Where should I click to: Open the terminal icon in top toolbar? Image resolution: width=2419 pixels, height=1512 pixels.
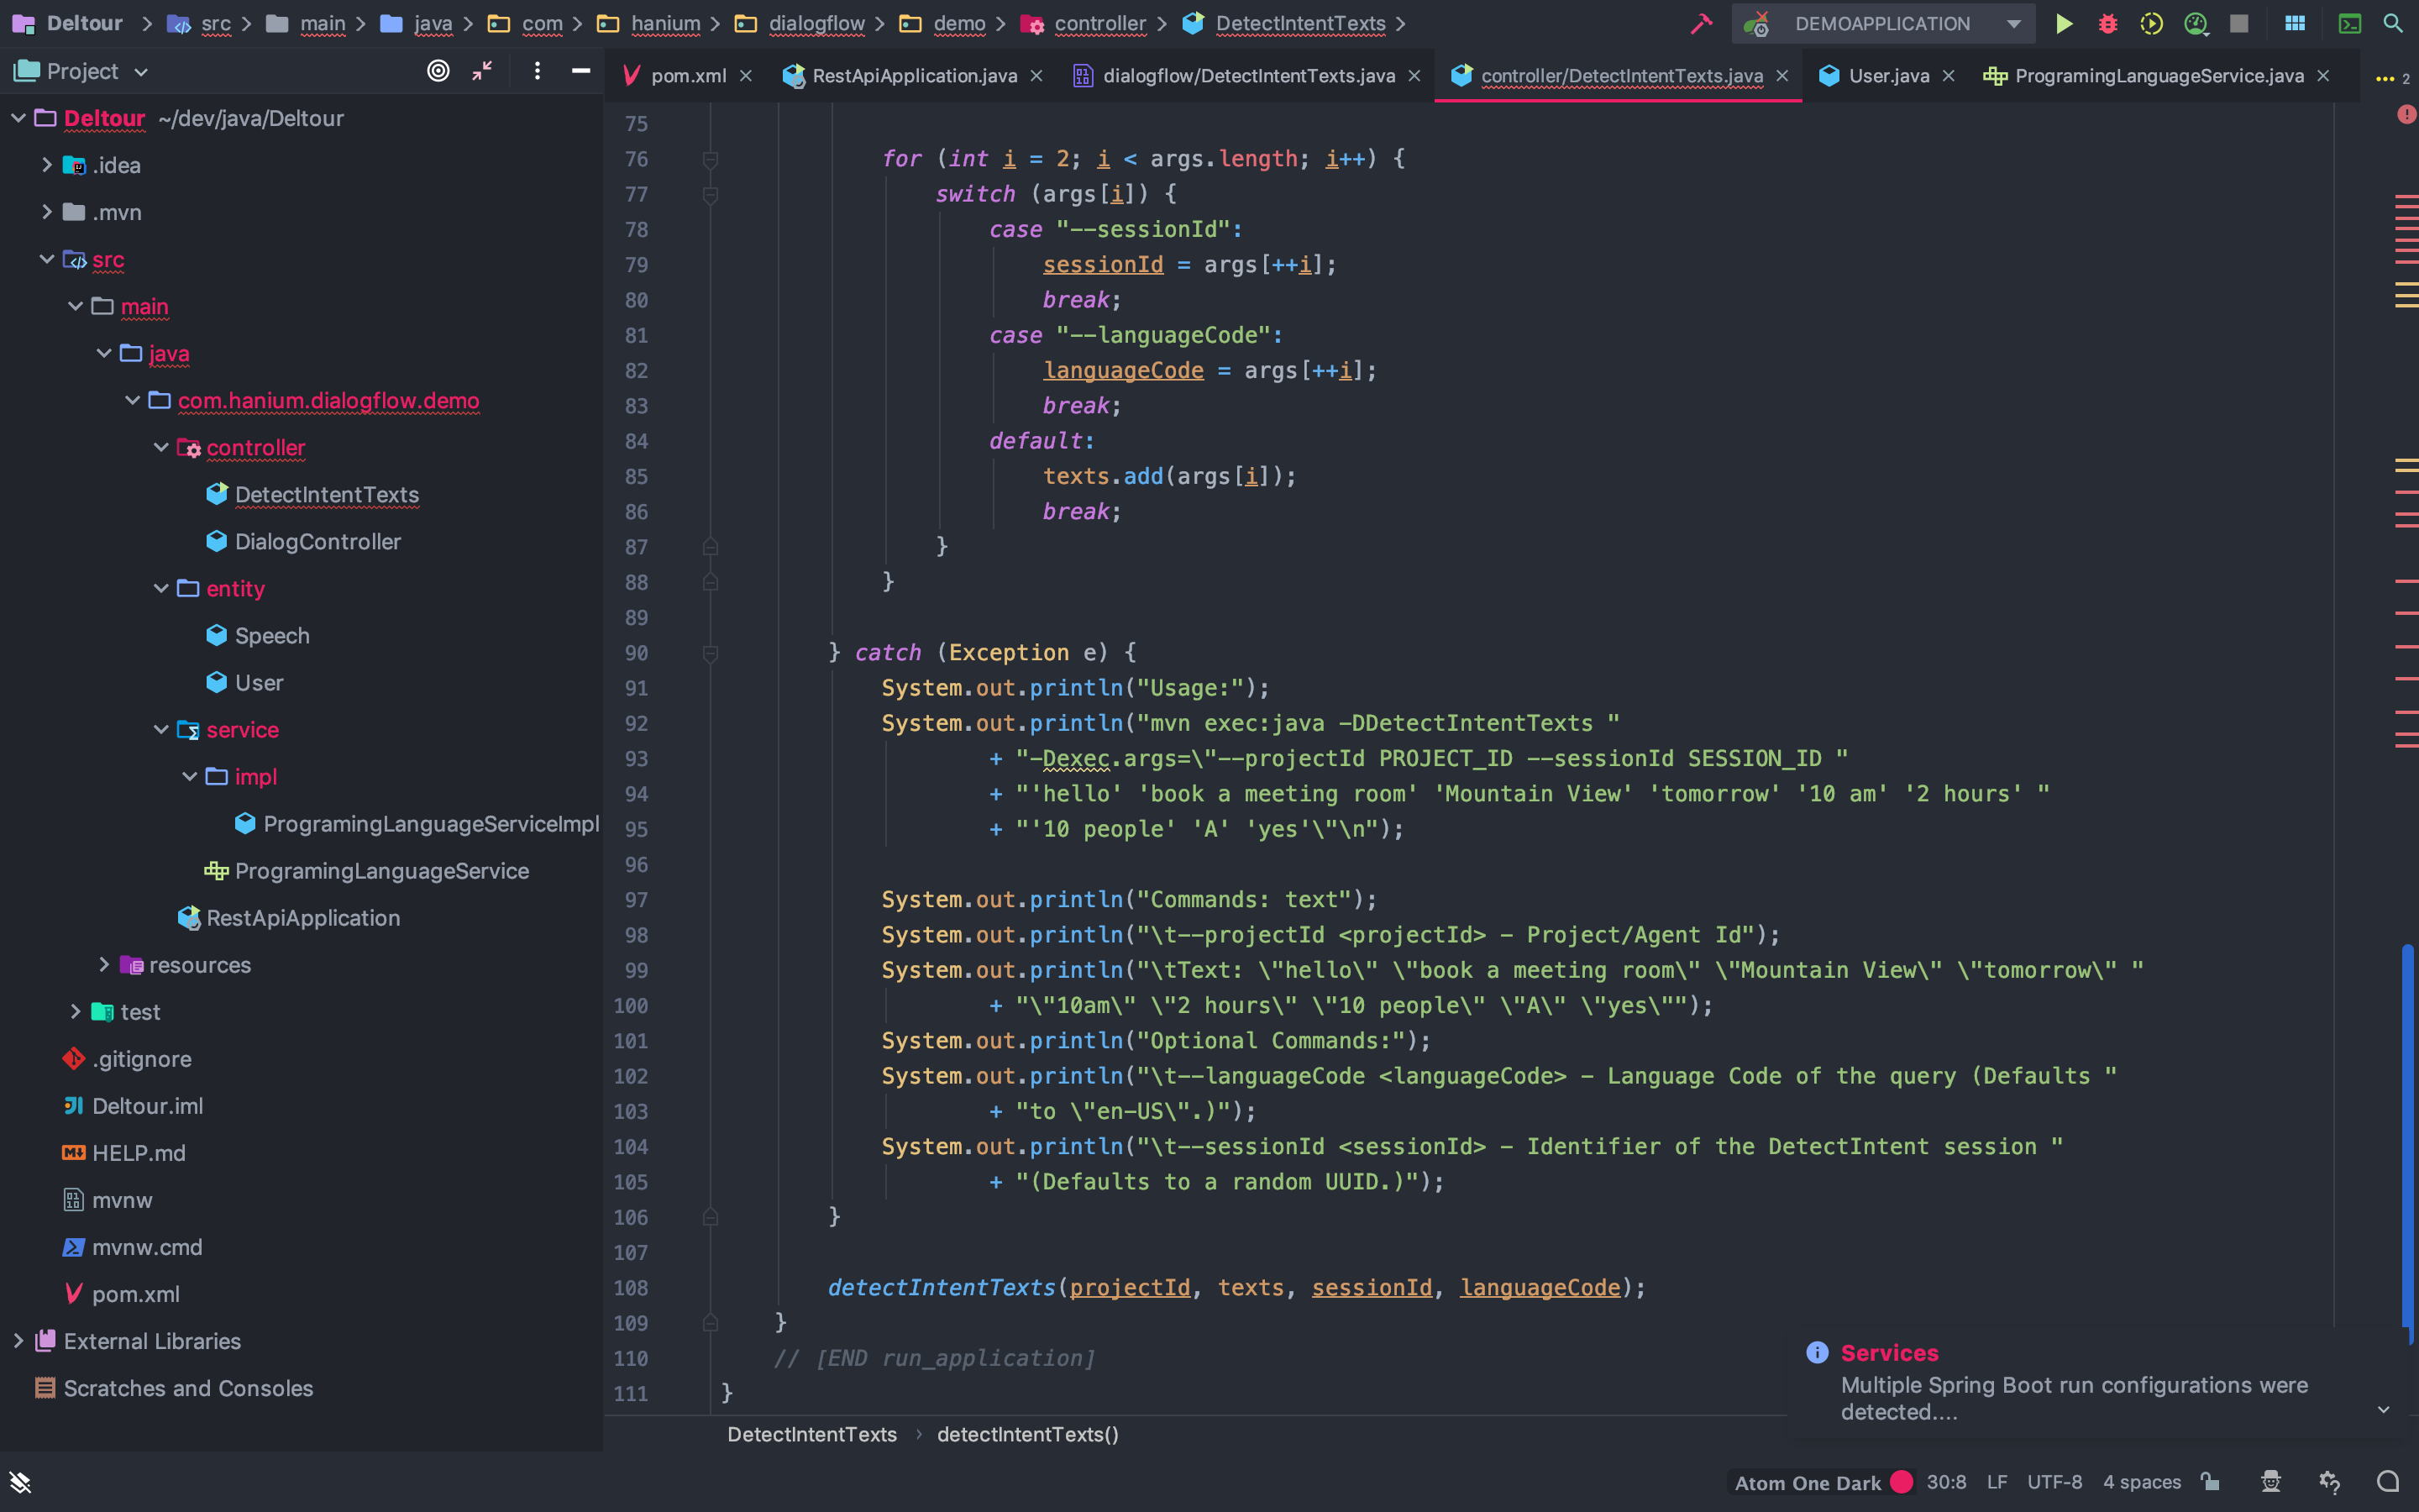click(2349, 24)
